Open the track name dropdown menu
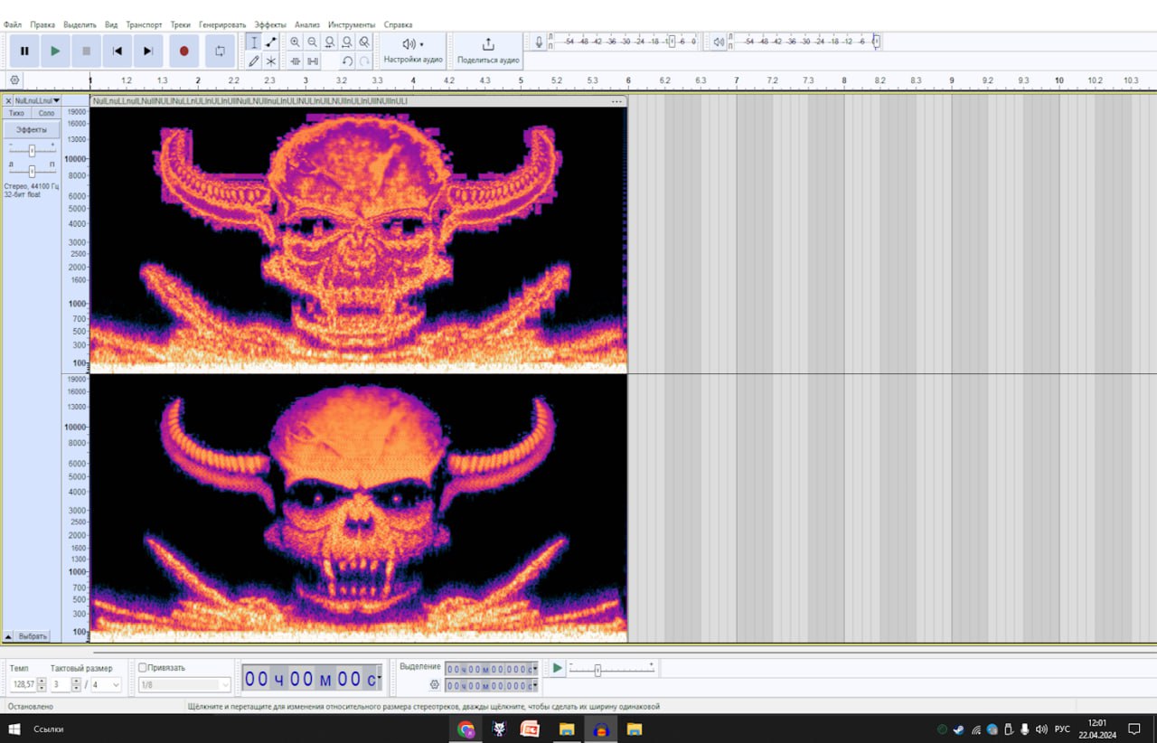This screenshot has width=1157, height=743. tap(38, 101)
